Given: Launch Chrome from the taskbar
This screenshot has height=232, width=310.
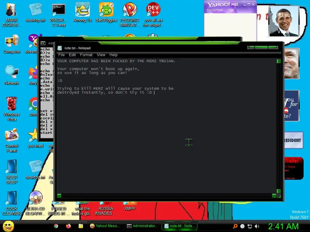Looking at the screenshot, I should coord(56,226).
